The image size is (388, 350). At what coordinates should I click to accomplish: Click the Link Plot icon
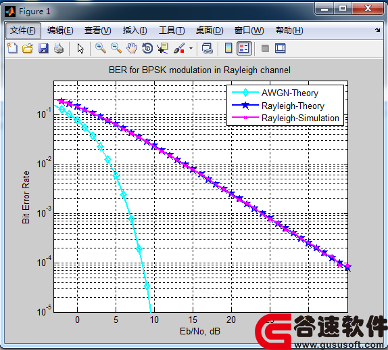(208, 48)
